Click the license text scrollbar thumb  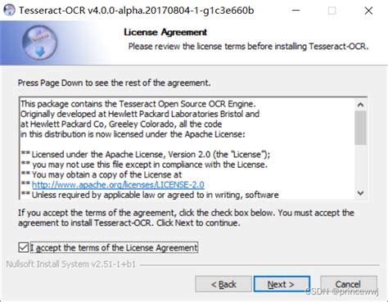360,128
